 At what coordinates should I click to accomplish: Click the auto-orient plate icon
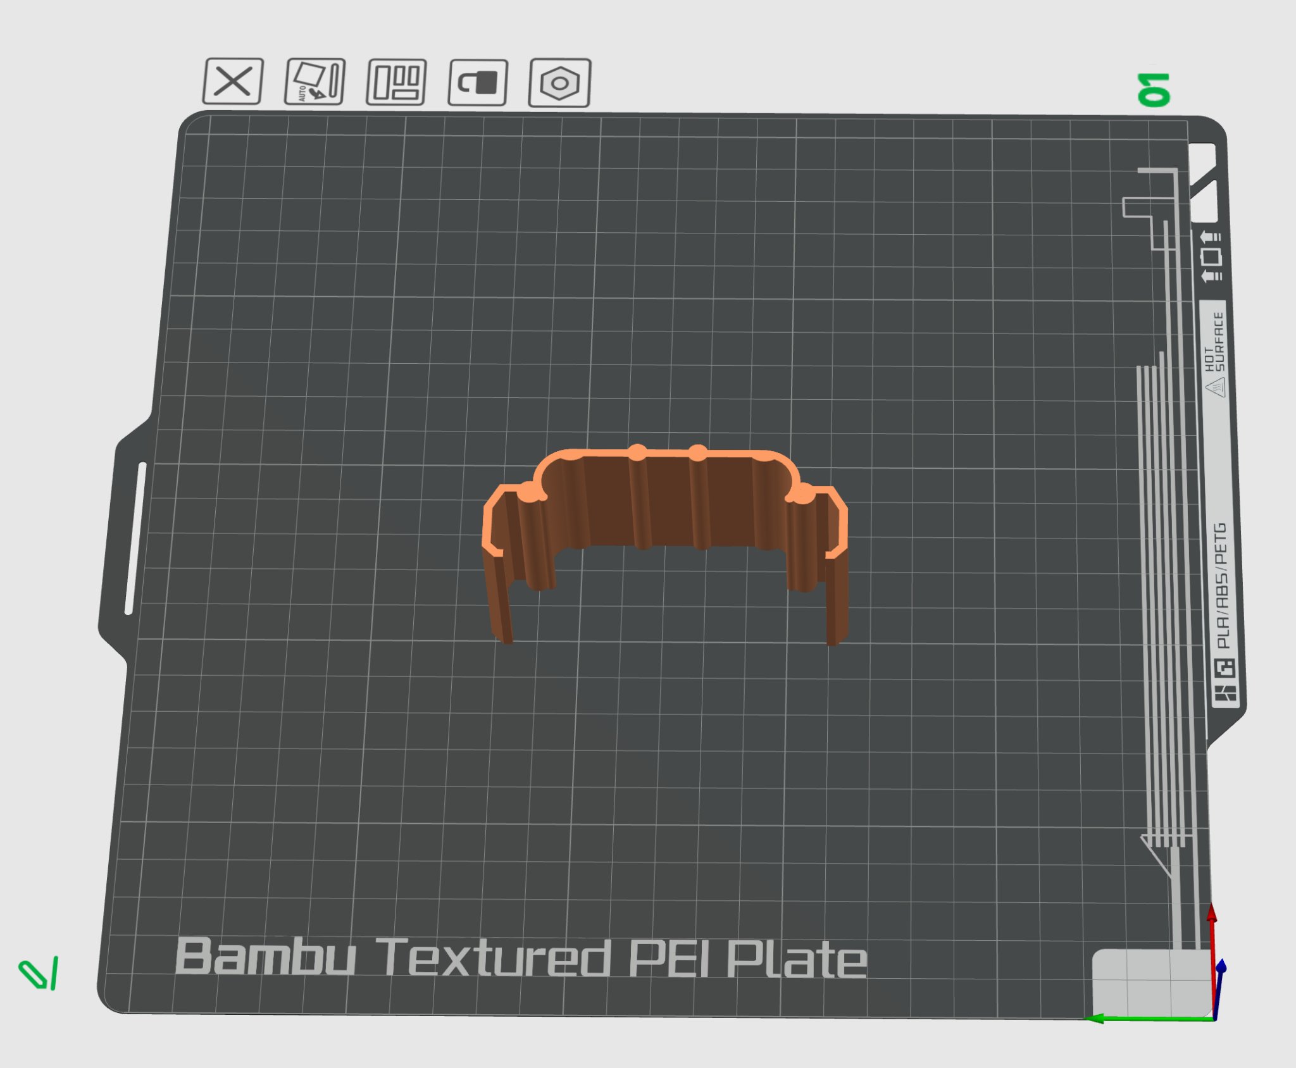315,82
